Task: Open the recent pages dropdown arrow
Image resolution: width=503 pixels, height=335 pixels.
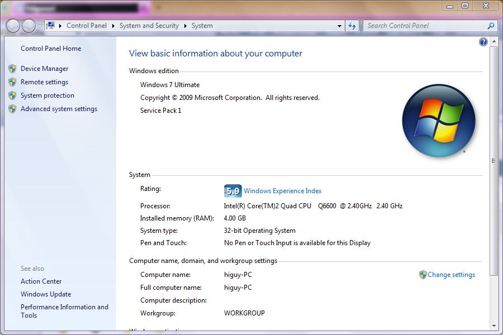Action: [x=40, y=26]
